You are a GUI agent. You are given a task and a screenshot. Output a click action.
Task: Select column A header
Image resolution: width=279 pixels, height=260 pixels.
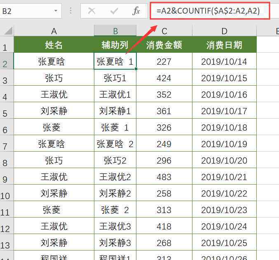(54, 31)
